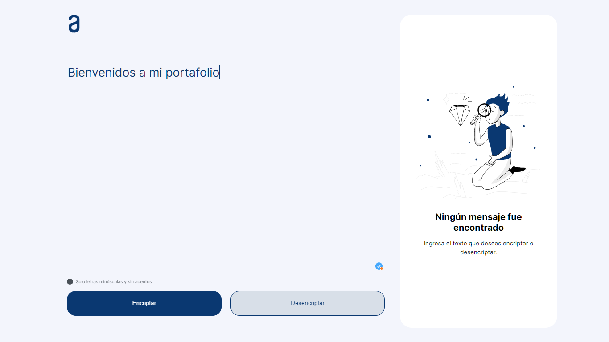This screenshot has width=609, height=342.
Task: Click the "Ingresa el texto que desees" message
Action: coord(478,248)
